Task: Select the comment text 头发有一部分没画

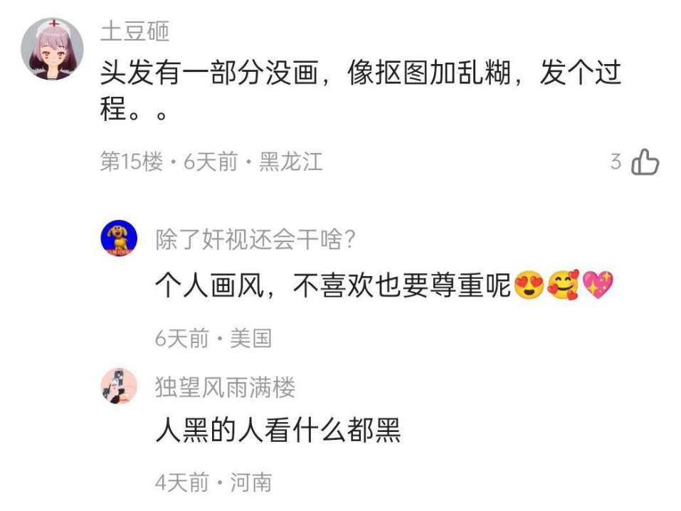Action: 209,73
